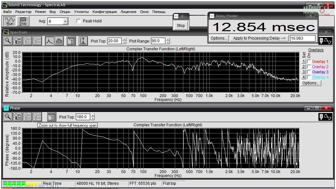This screenshot has width=336, height=189.
Task: Open the Вид menu
Action: tap(52, 12)
